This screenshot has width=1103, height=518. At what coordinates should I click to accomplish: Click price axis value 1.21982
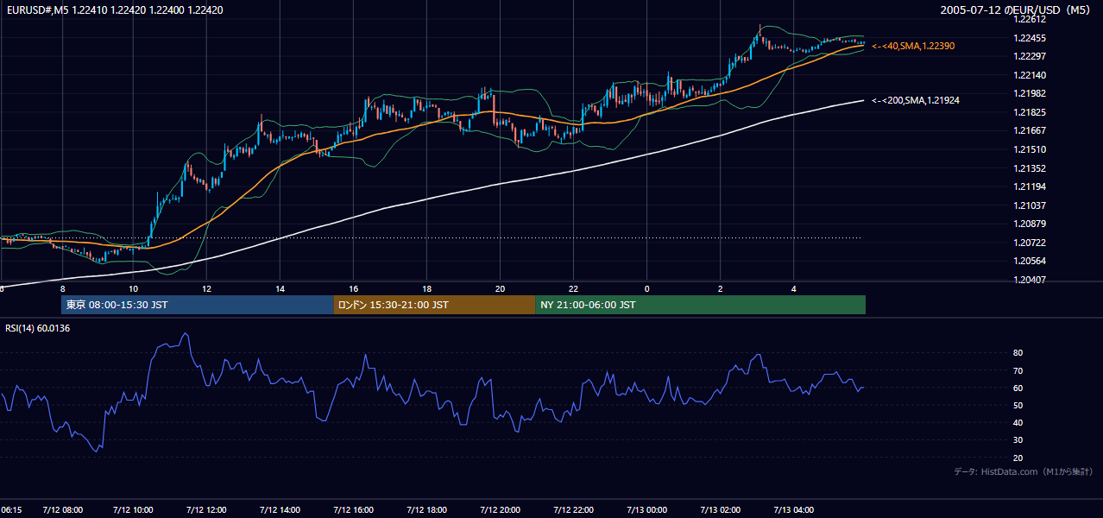1030,93
